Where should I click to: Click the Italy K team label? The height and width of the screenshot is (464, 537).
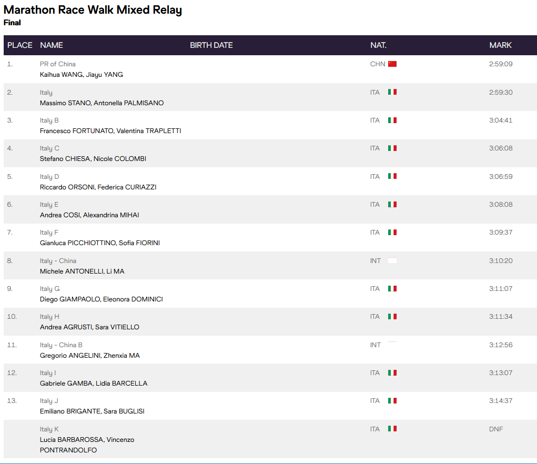click(49, 429)
